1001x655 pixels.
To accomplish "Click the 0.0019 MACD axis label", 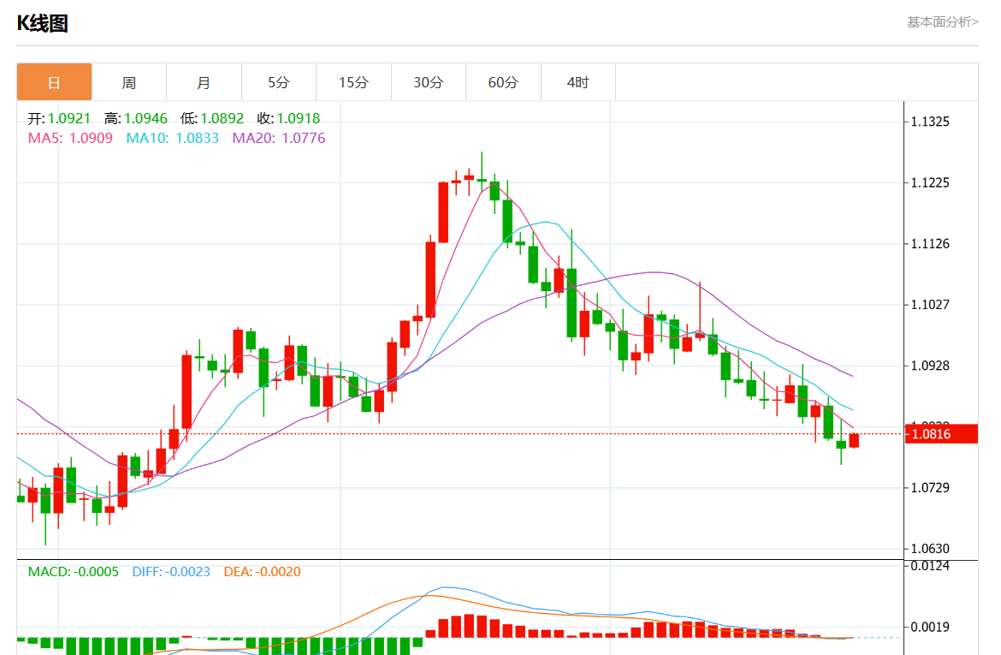I will point(930,627).
